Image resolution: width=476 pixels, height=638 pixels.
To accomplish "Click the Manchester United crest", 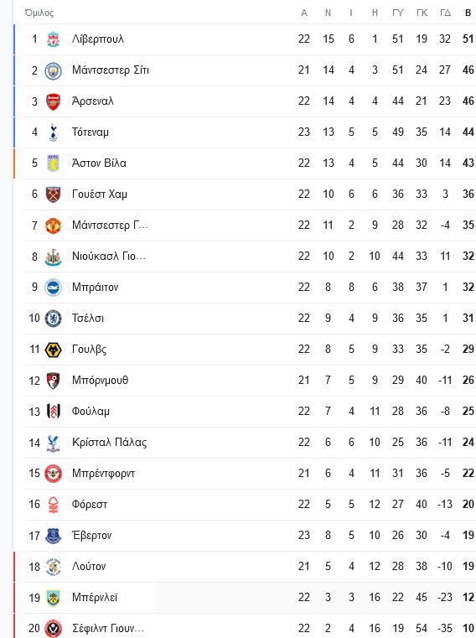I will [53, 226].
